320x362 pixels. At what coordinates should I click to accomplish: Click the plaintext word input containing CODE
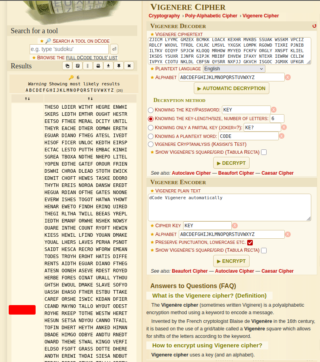248,136
